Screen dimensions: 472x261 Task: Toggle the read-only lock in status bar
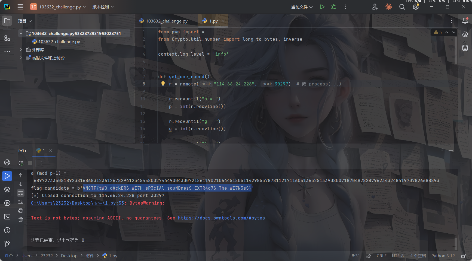463,256
